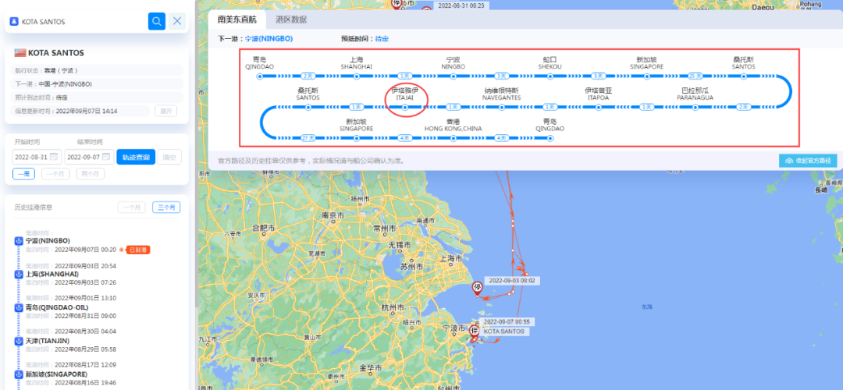Select the 一周 (one week) range option
The width and height of the screenshot is (843, 390).
pos(23,174)
